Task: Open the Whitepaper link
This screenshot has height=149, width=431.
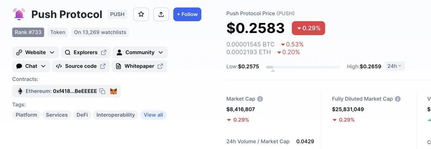Action: [139, 66]
